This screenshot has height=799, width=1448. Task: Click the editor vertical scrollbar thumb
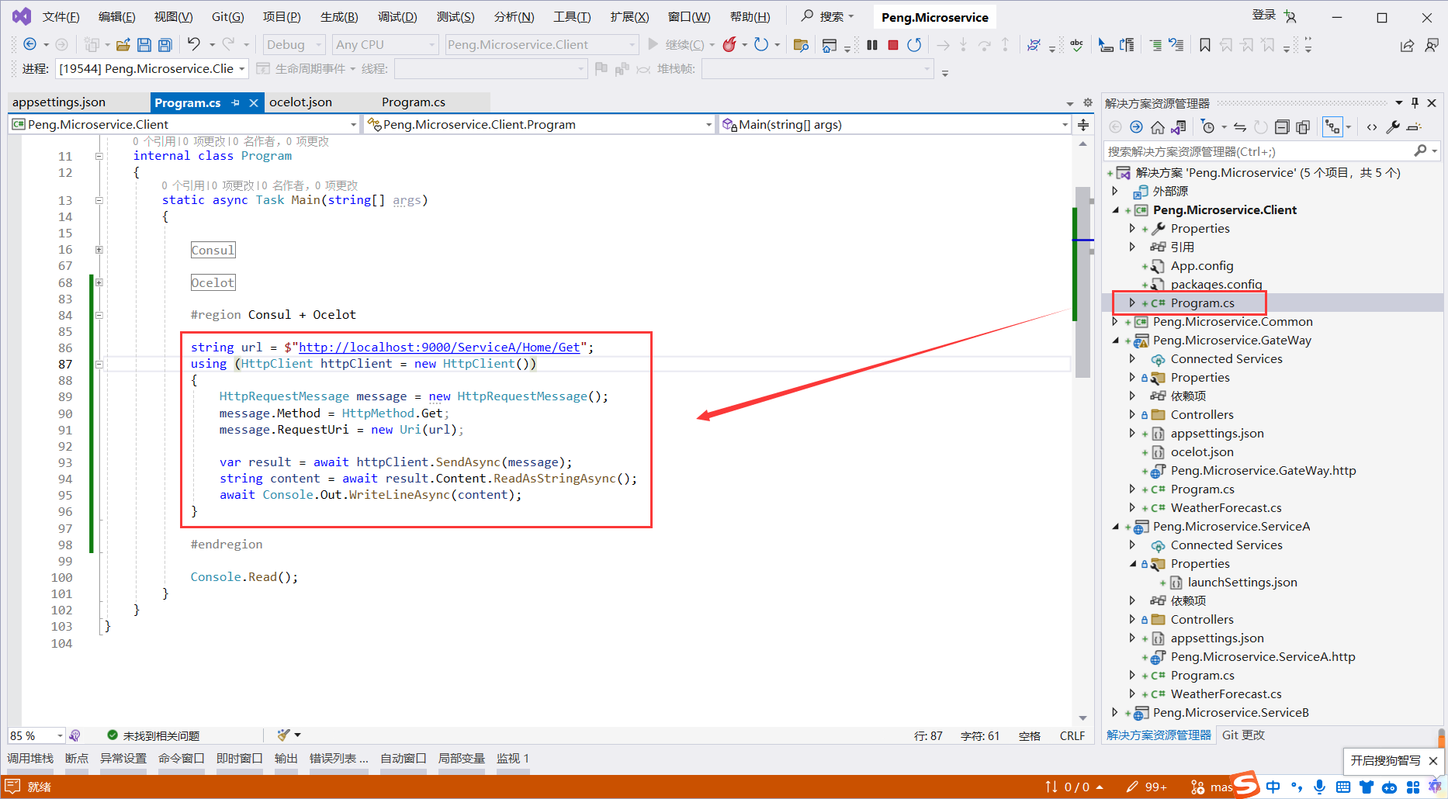click(1083, 281)
